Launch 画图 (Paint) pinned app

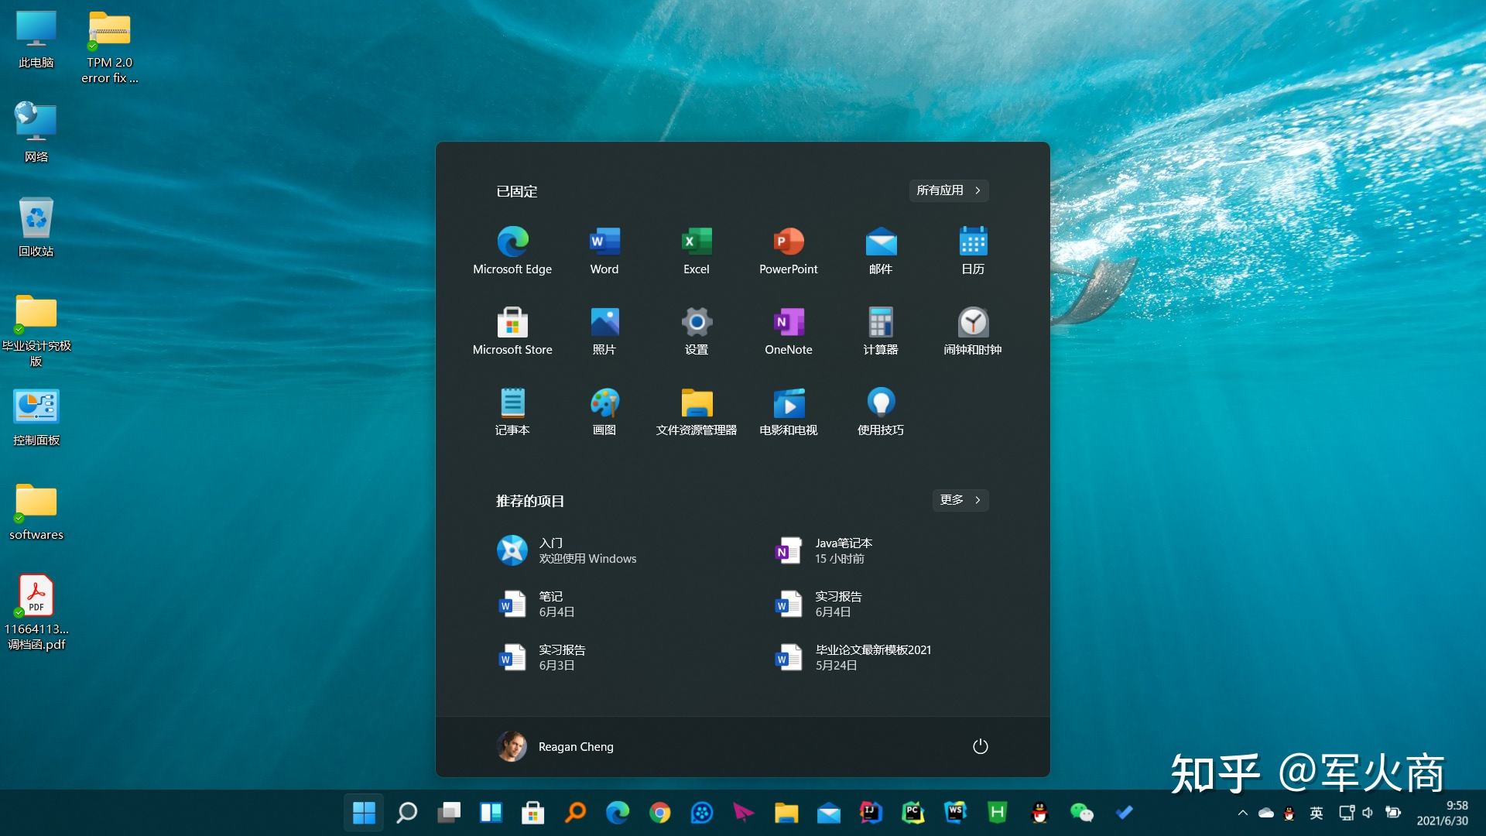point(604,412)
